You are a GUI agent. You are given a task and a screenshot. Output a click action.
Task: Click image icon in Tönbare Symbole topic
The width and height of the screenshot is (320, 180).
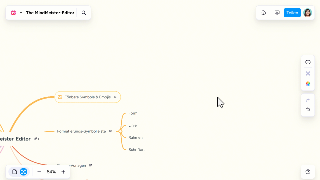[x=60, y=97]
